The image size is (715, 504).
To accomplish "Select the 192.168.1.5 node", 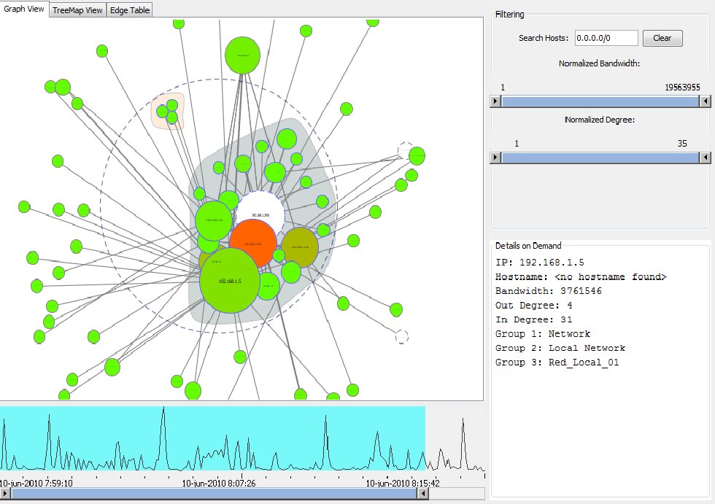I will click(x=230, y=281).
